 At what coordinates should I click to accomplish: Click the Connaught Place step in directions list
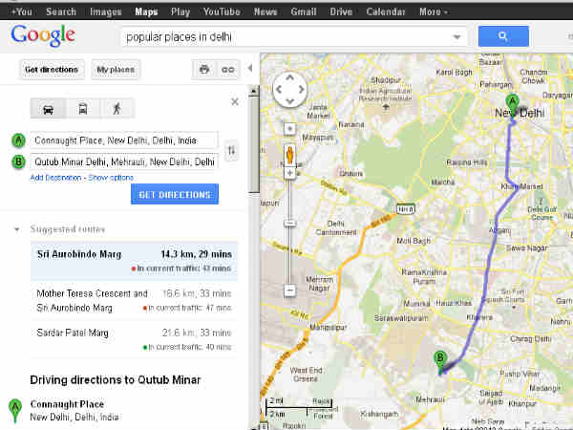(74, 410)
